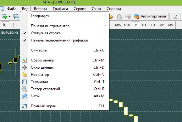This screenshot has height=122, width=182.
Task: Click the Окно данных crosshair icon
Action: [x=24, y=67]
